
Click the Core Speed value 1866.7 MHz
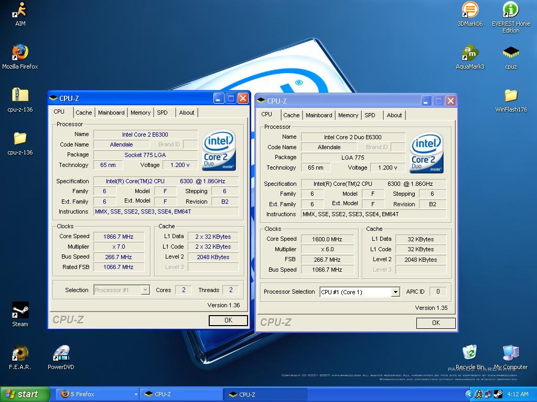[119, 237]
